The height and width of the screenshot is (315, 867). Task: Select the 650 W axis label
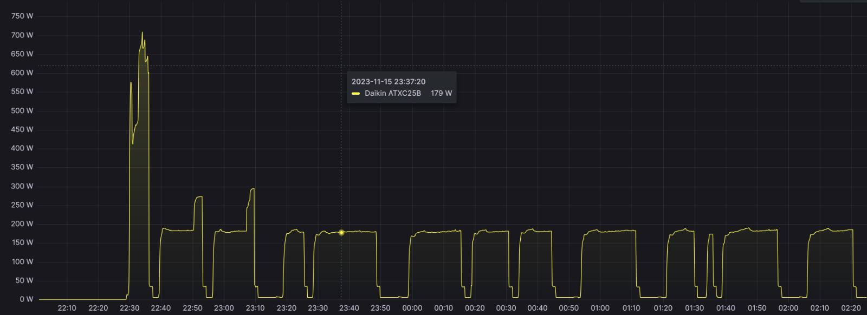click(22, 54)
